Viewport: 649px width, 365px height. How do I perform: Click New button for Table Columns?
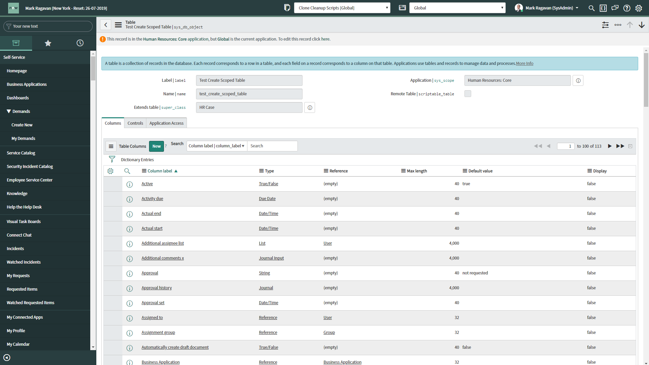tap(157, 146)
